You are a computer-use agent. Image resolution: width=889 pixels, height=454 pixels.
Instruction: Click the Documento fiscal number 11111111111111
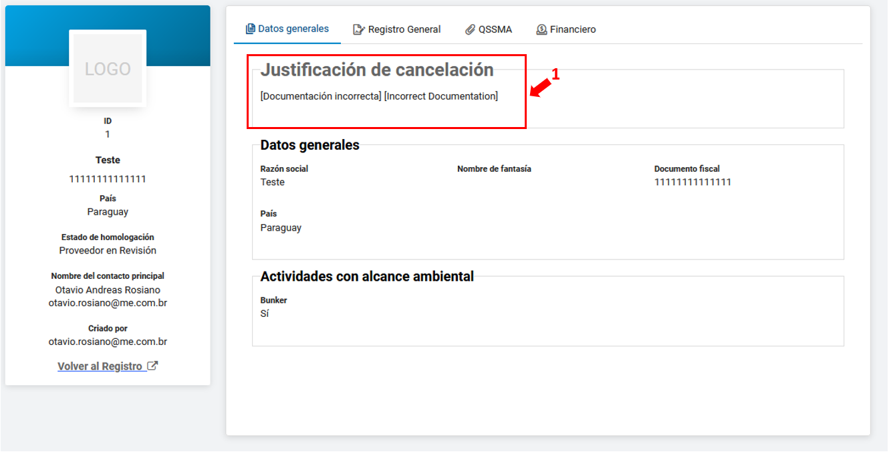pos(692,183)
